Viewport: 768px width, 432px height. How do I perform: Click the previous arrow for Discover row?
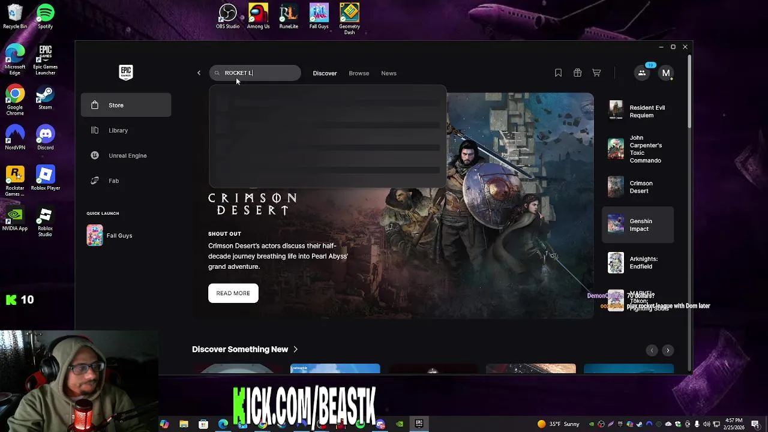point(652,350)
